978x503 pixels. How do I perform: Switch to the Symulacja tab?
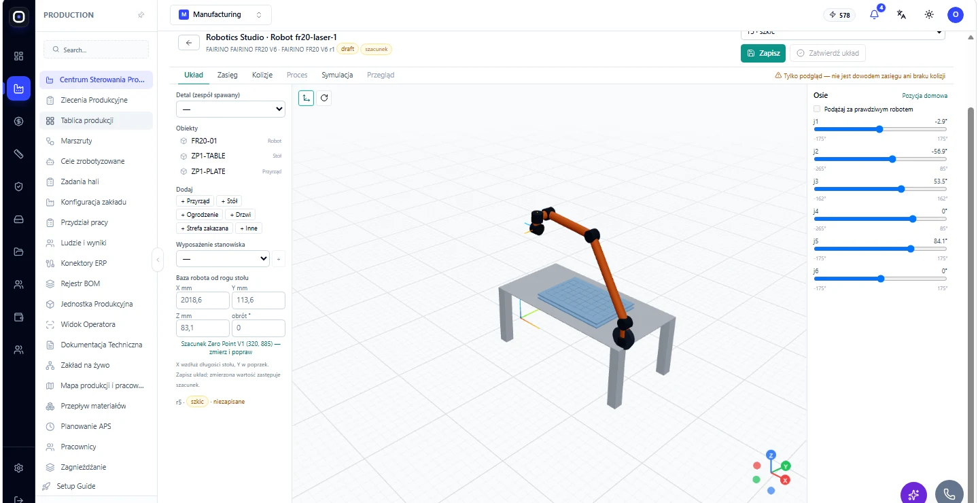(x=337, y=75)
